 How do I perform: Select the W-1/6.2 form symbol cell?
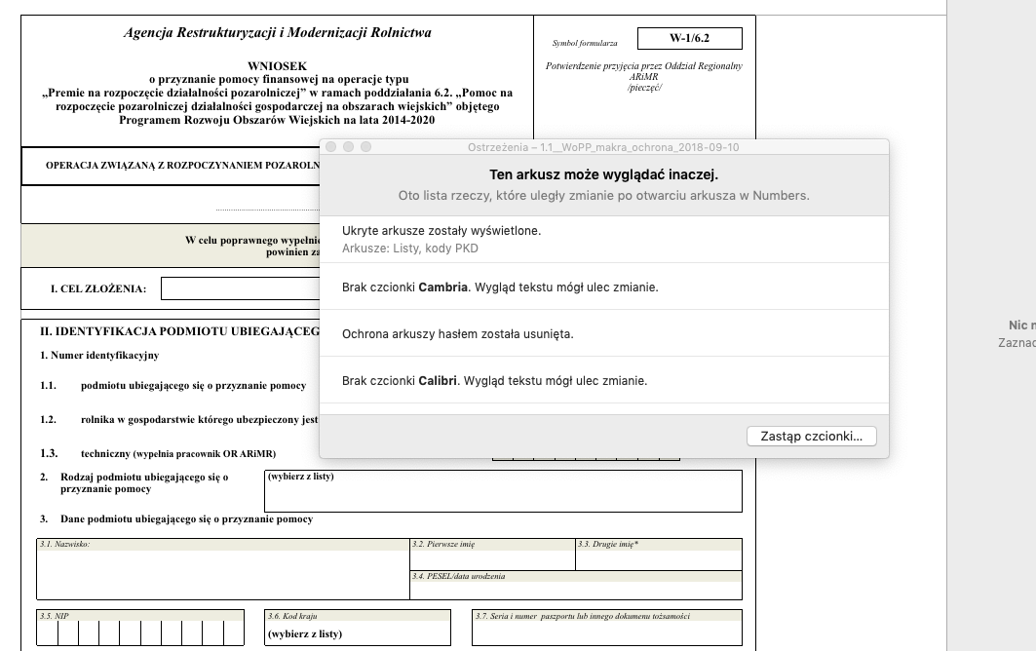coord(689,39)
